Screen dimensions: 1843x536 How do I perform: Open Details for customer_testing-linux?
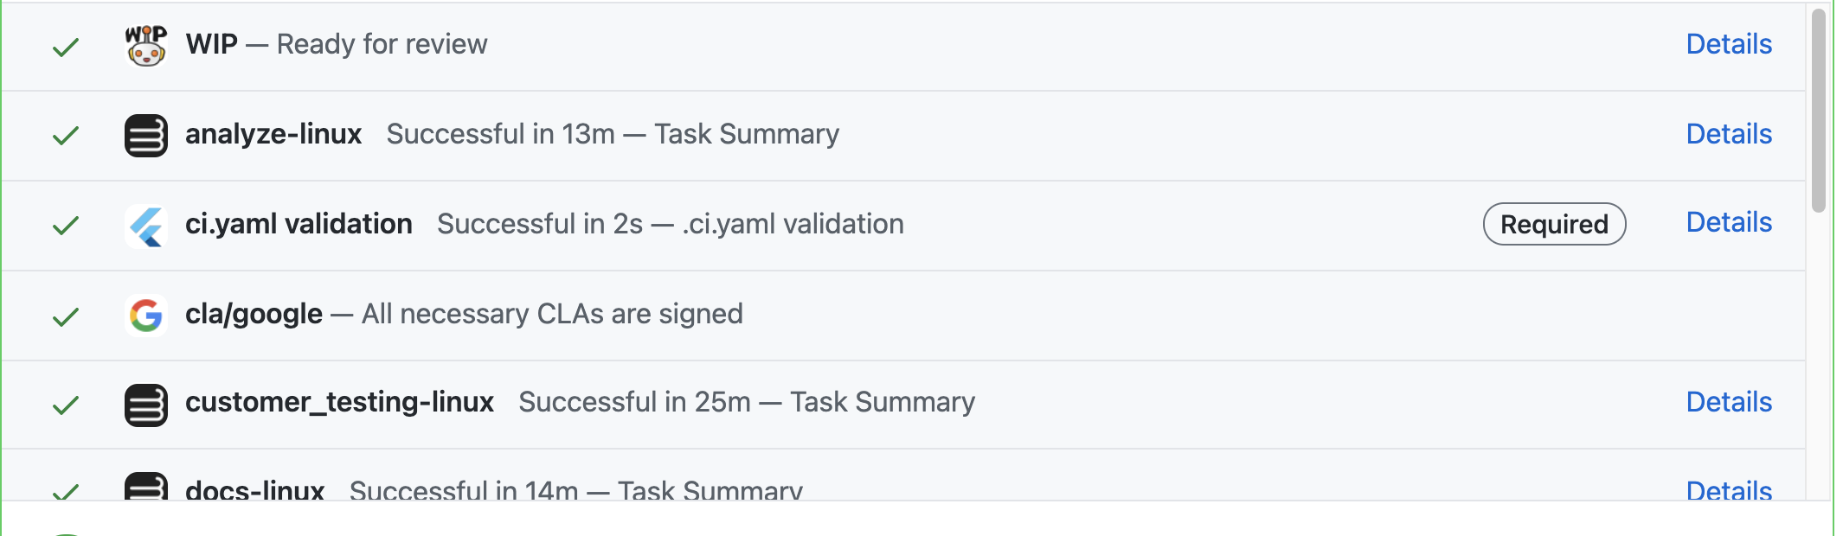[x=1728, y=402]
